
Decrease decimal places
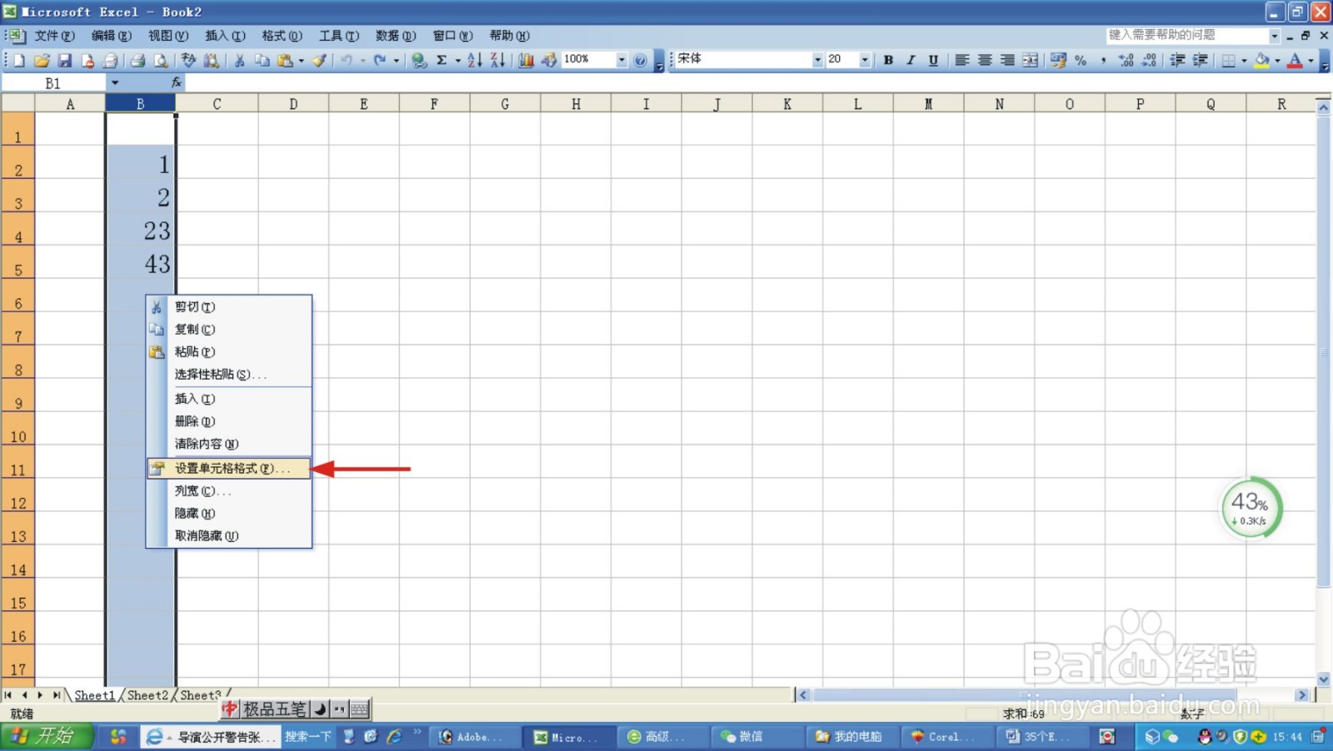tap(1149, 60)
